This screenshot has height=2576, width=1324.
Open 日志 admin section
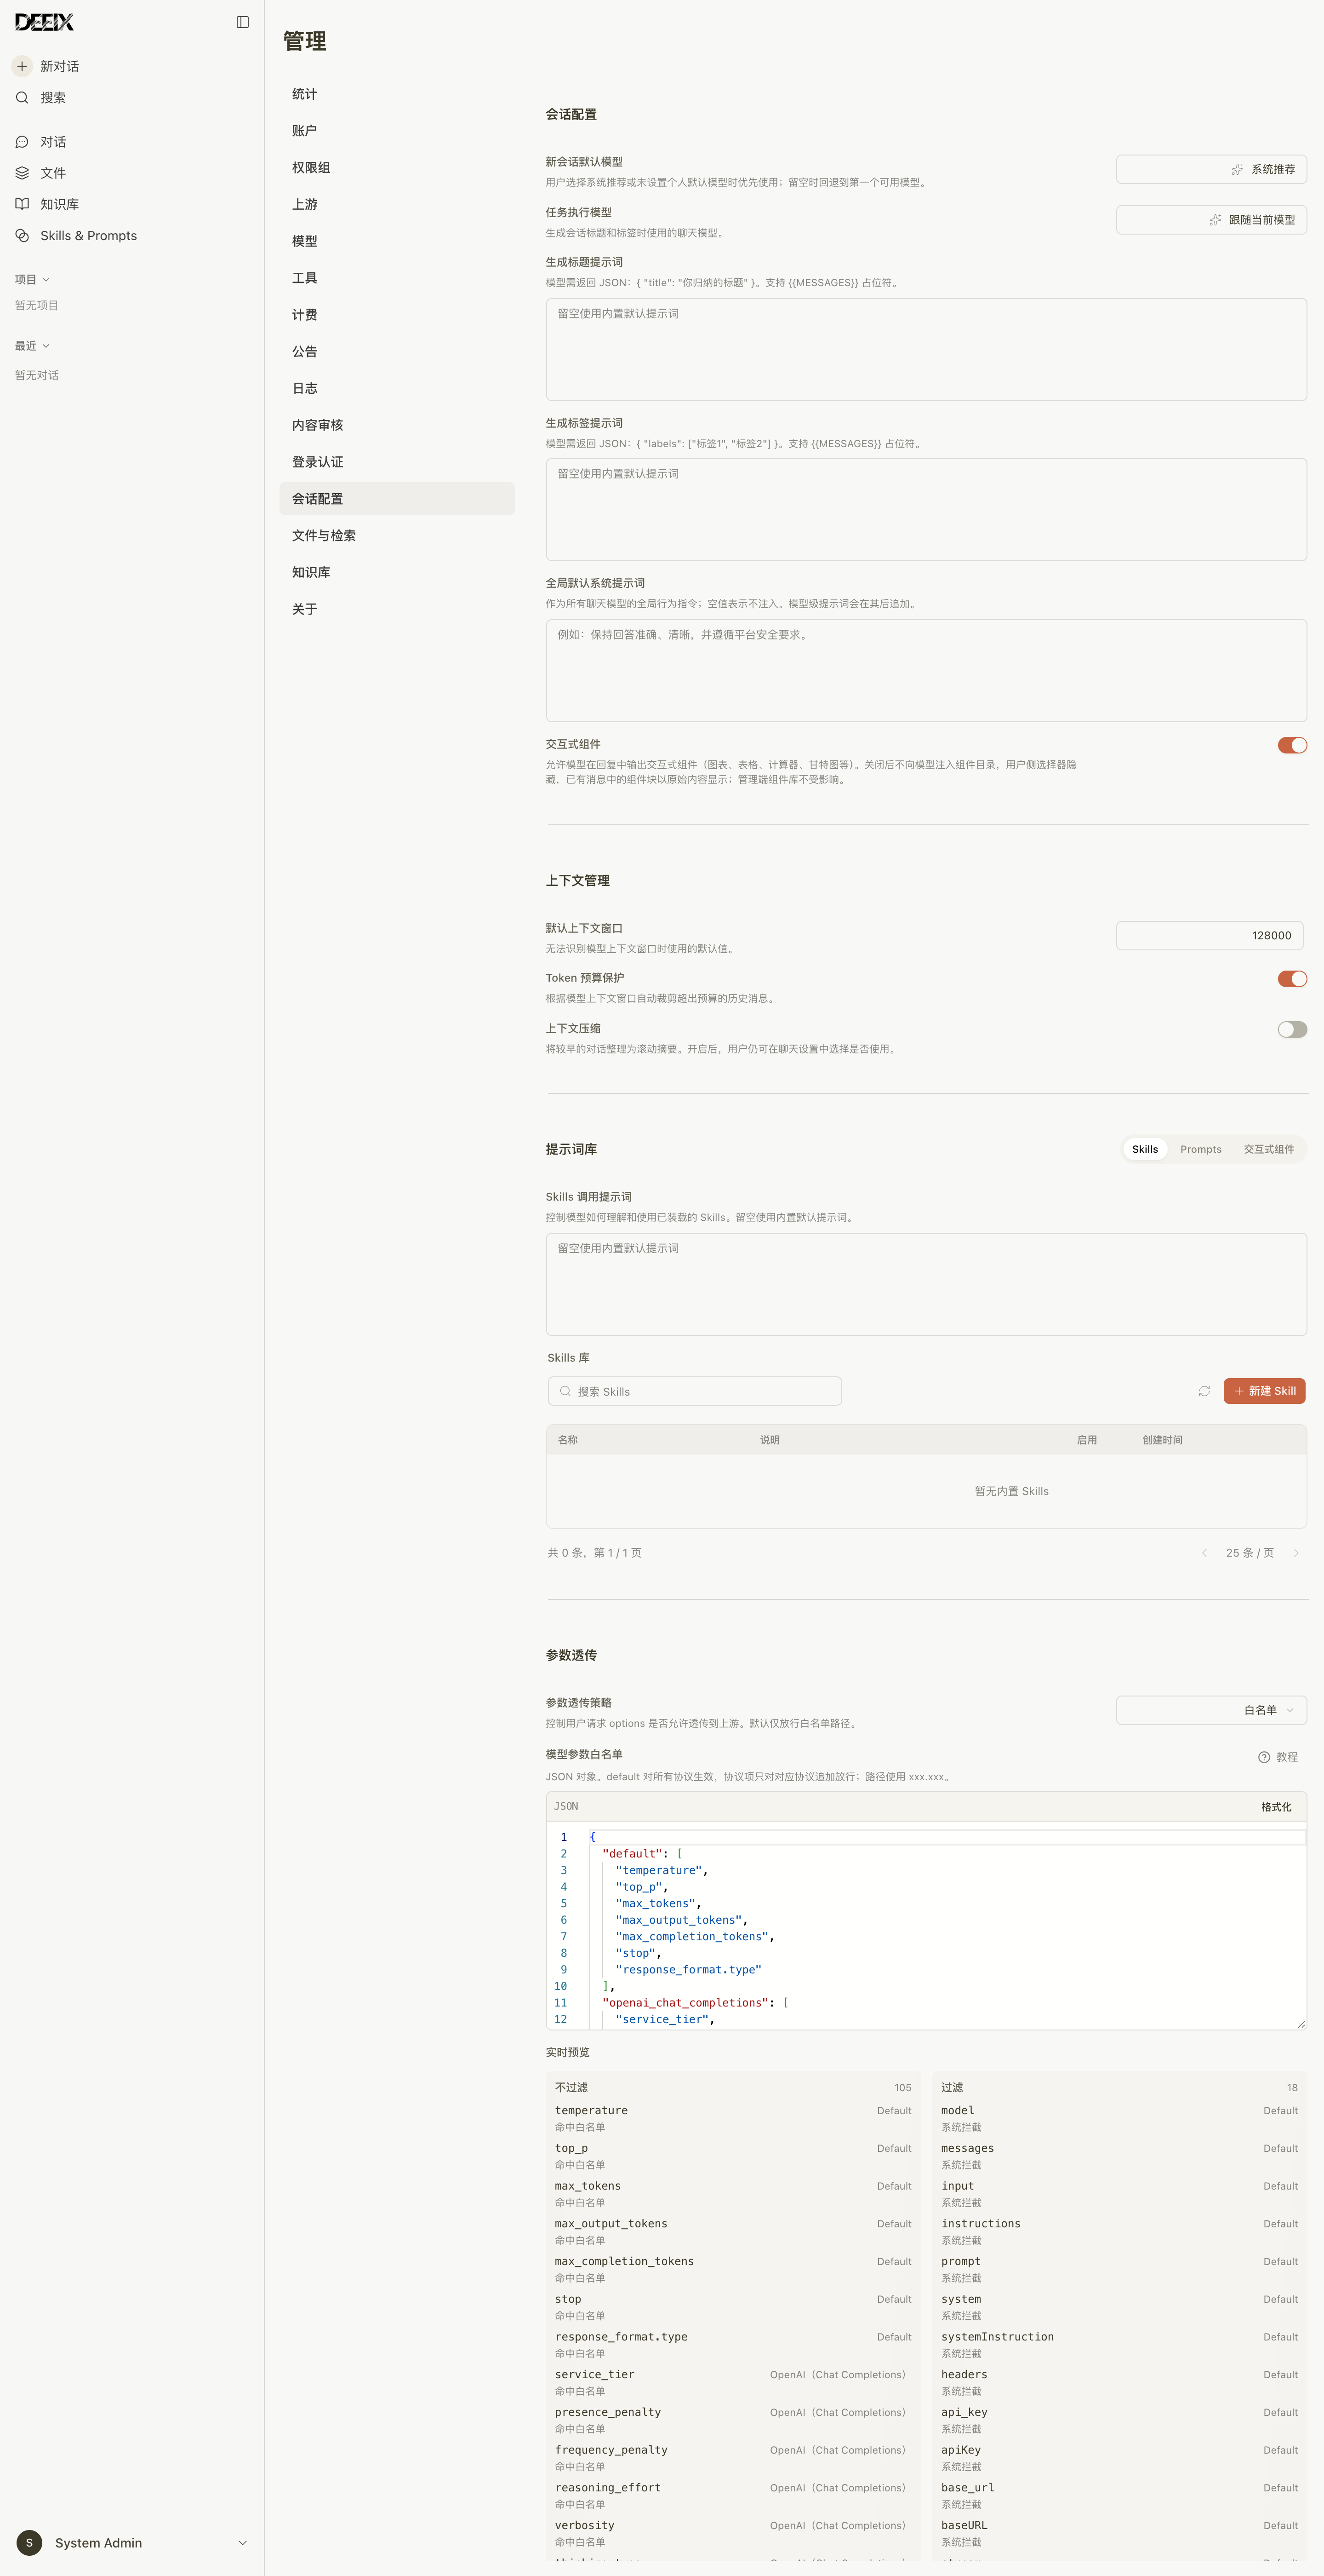tap(397, 388)
